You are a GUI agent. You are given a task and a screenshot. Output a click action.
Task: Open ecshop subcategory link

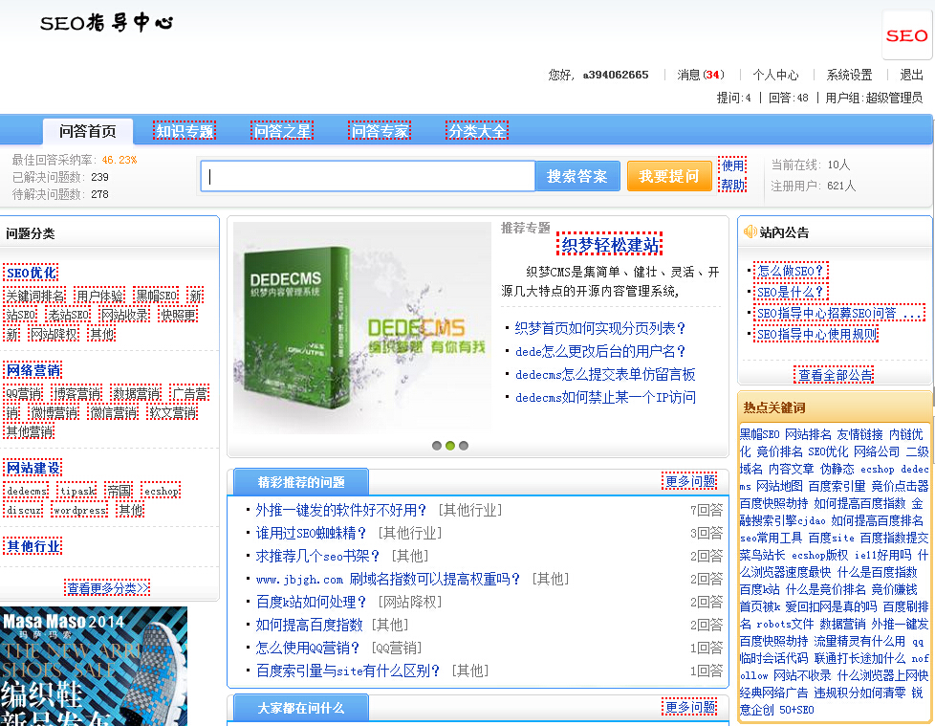tap(161, 491)
